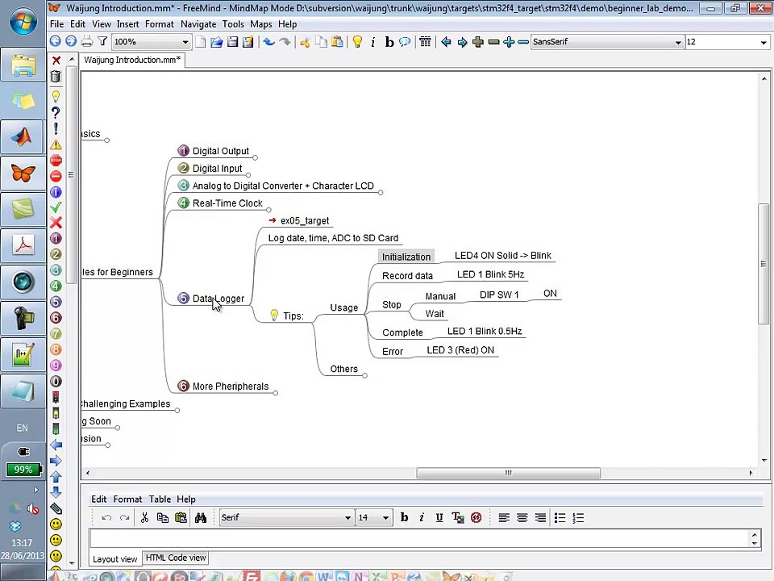Click inside the note text input area
This screenshot has height=581, width=774.
click(419, 538)
